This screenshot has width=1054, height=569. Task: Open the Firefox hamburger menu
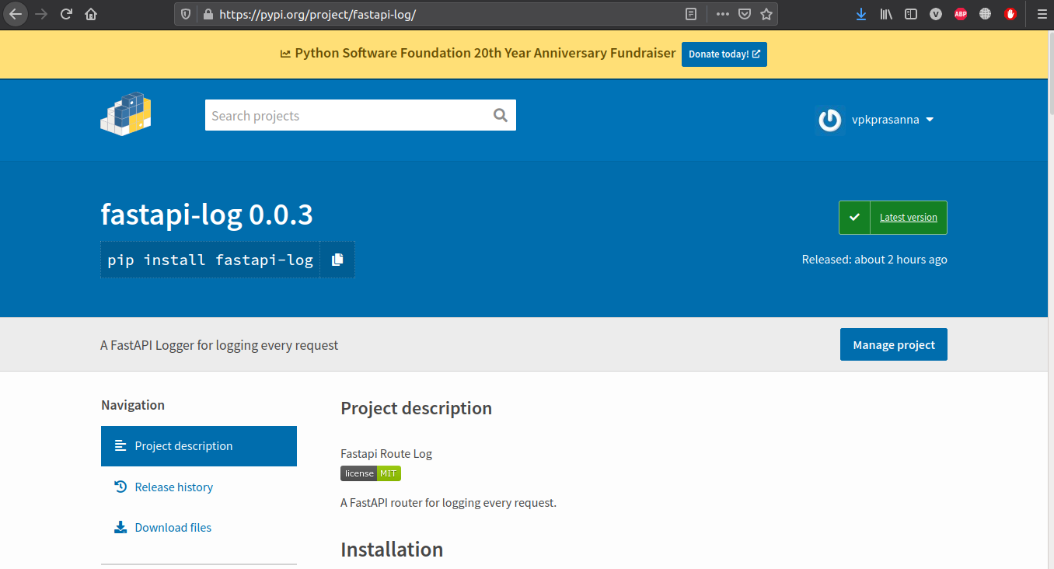tap(1042, 14)
